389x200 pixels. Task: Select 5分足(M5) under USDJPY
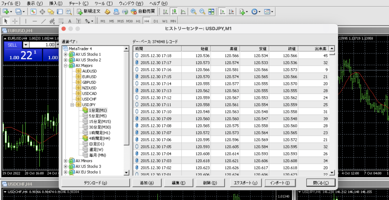[x=98, y=116]
